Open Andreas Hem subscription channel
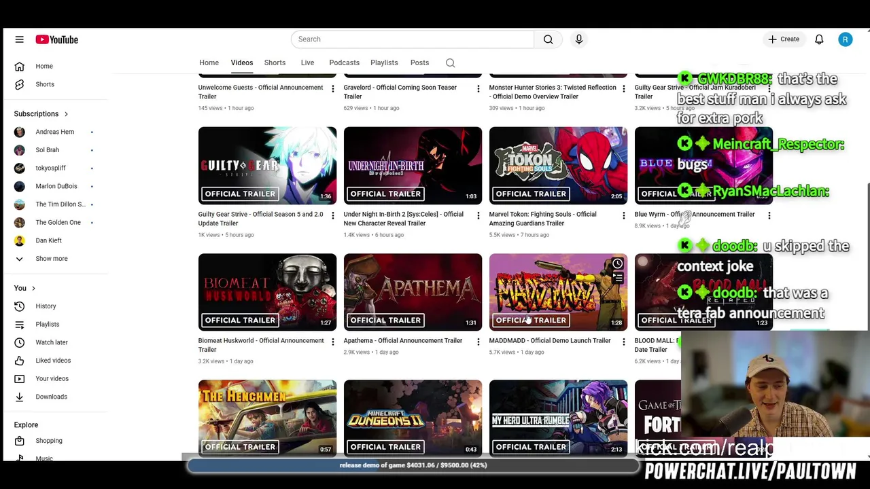Image resolution: width=870 pixels, height=489 pixels. tap(56, 132)
